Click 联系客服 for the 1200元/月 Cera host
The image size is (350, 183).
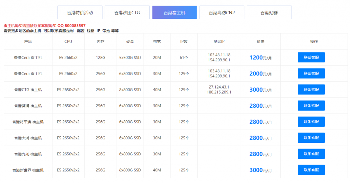311,58
